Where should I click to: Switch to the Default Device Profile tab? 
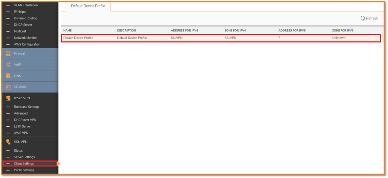tap(88, 6)
